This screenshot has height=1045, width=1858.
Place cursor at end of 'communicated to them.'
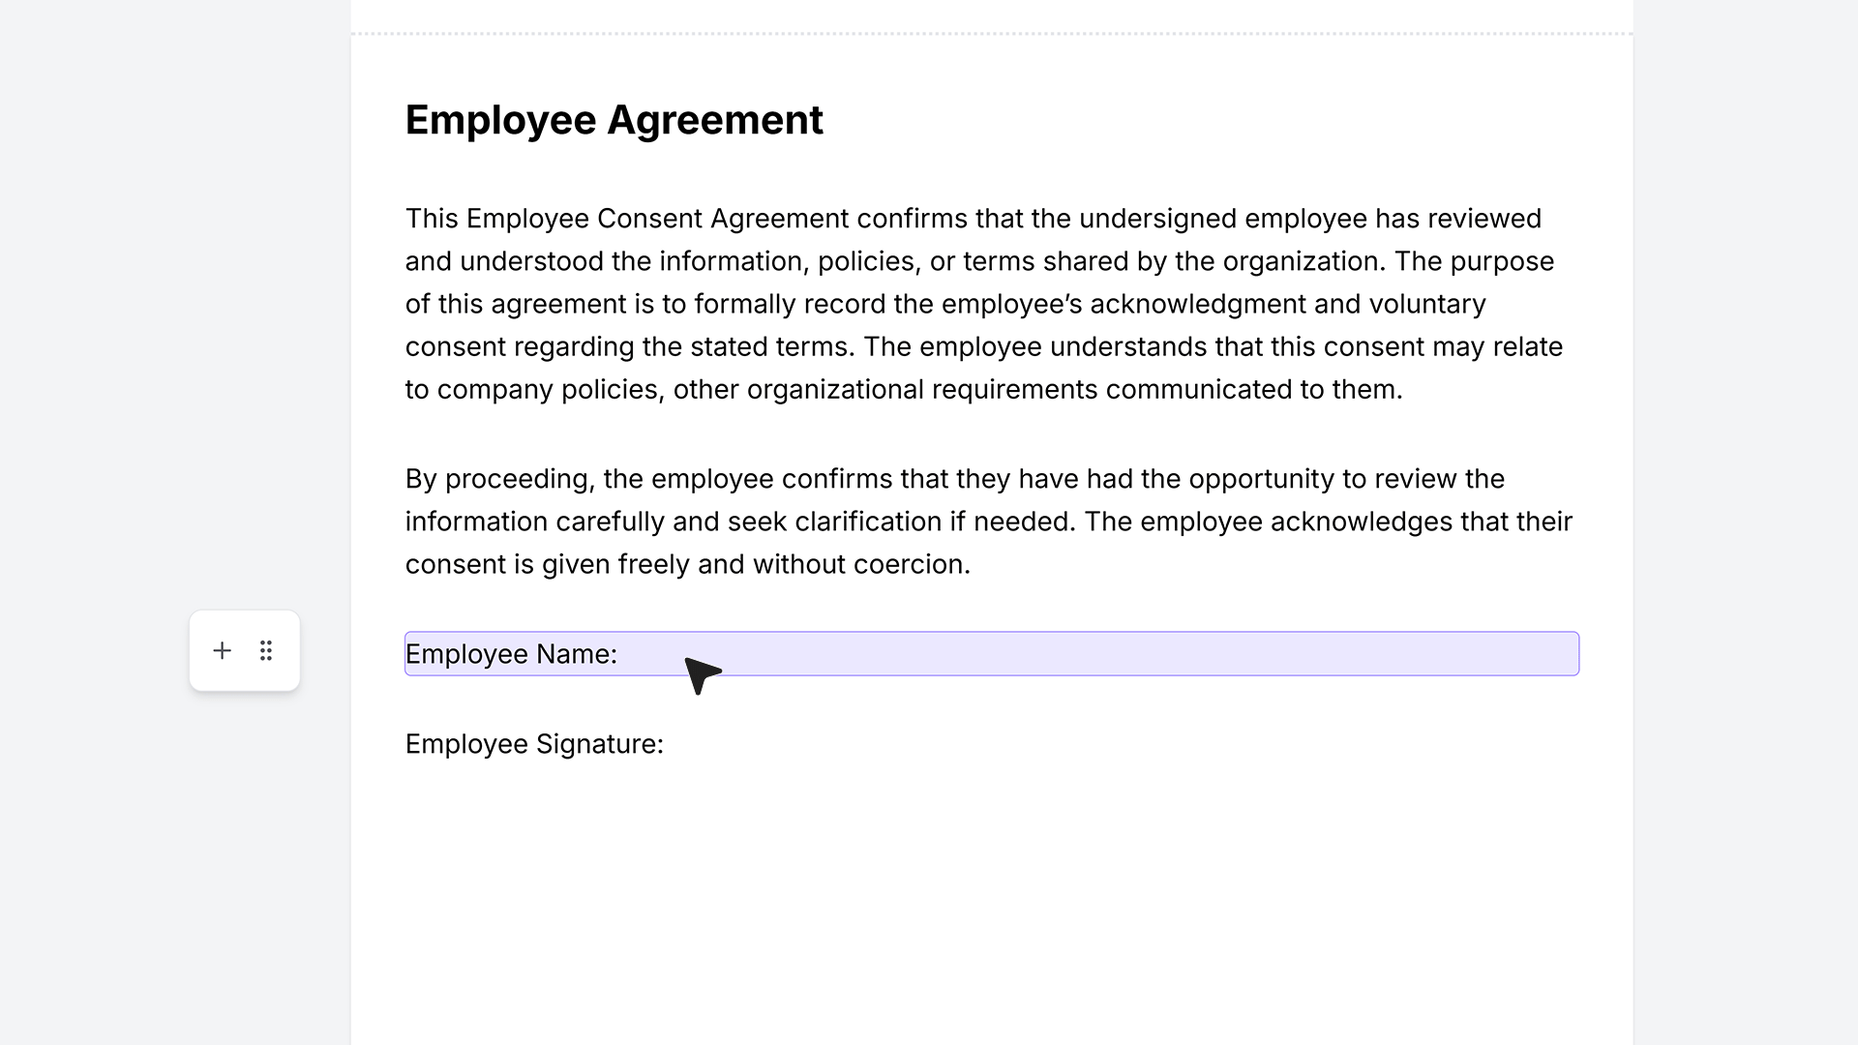[x=1404, y=389]
